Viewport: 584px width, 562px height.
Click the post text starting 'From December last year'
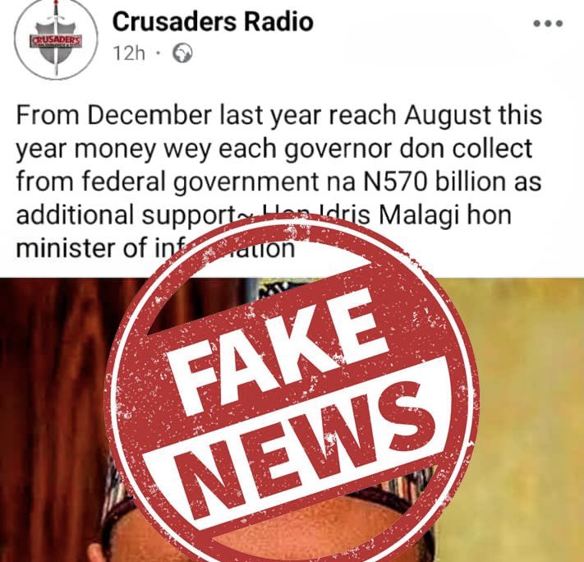click(x=278, y=182)
